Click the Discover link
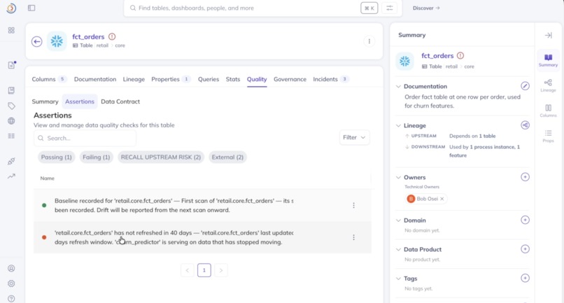The height and width of the screenshot is (303, 564). [426, 8]
